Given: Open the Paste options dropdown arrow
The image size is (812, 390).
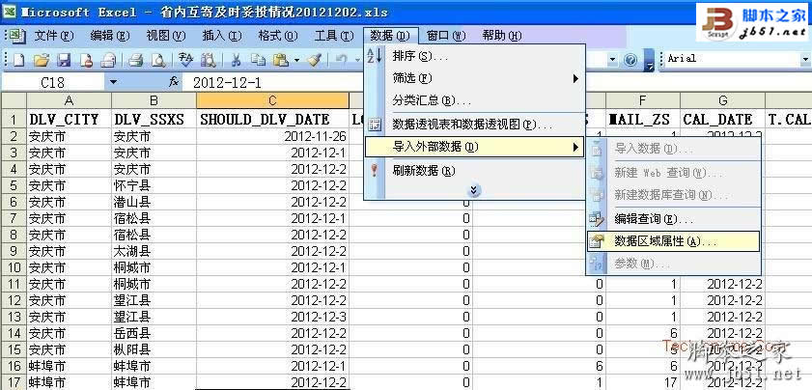Looking at the screenshot, I should [x=296, y=60].
